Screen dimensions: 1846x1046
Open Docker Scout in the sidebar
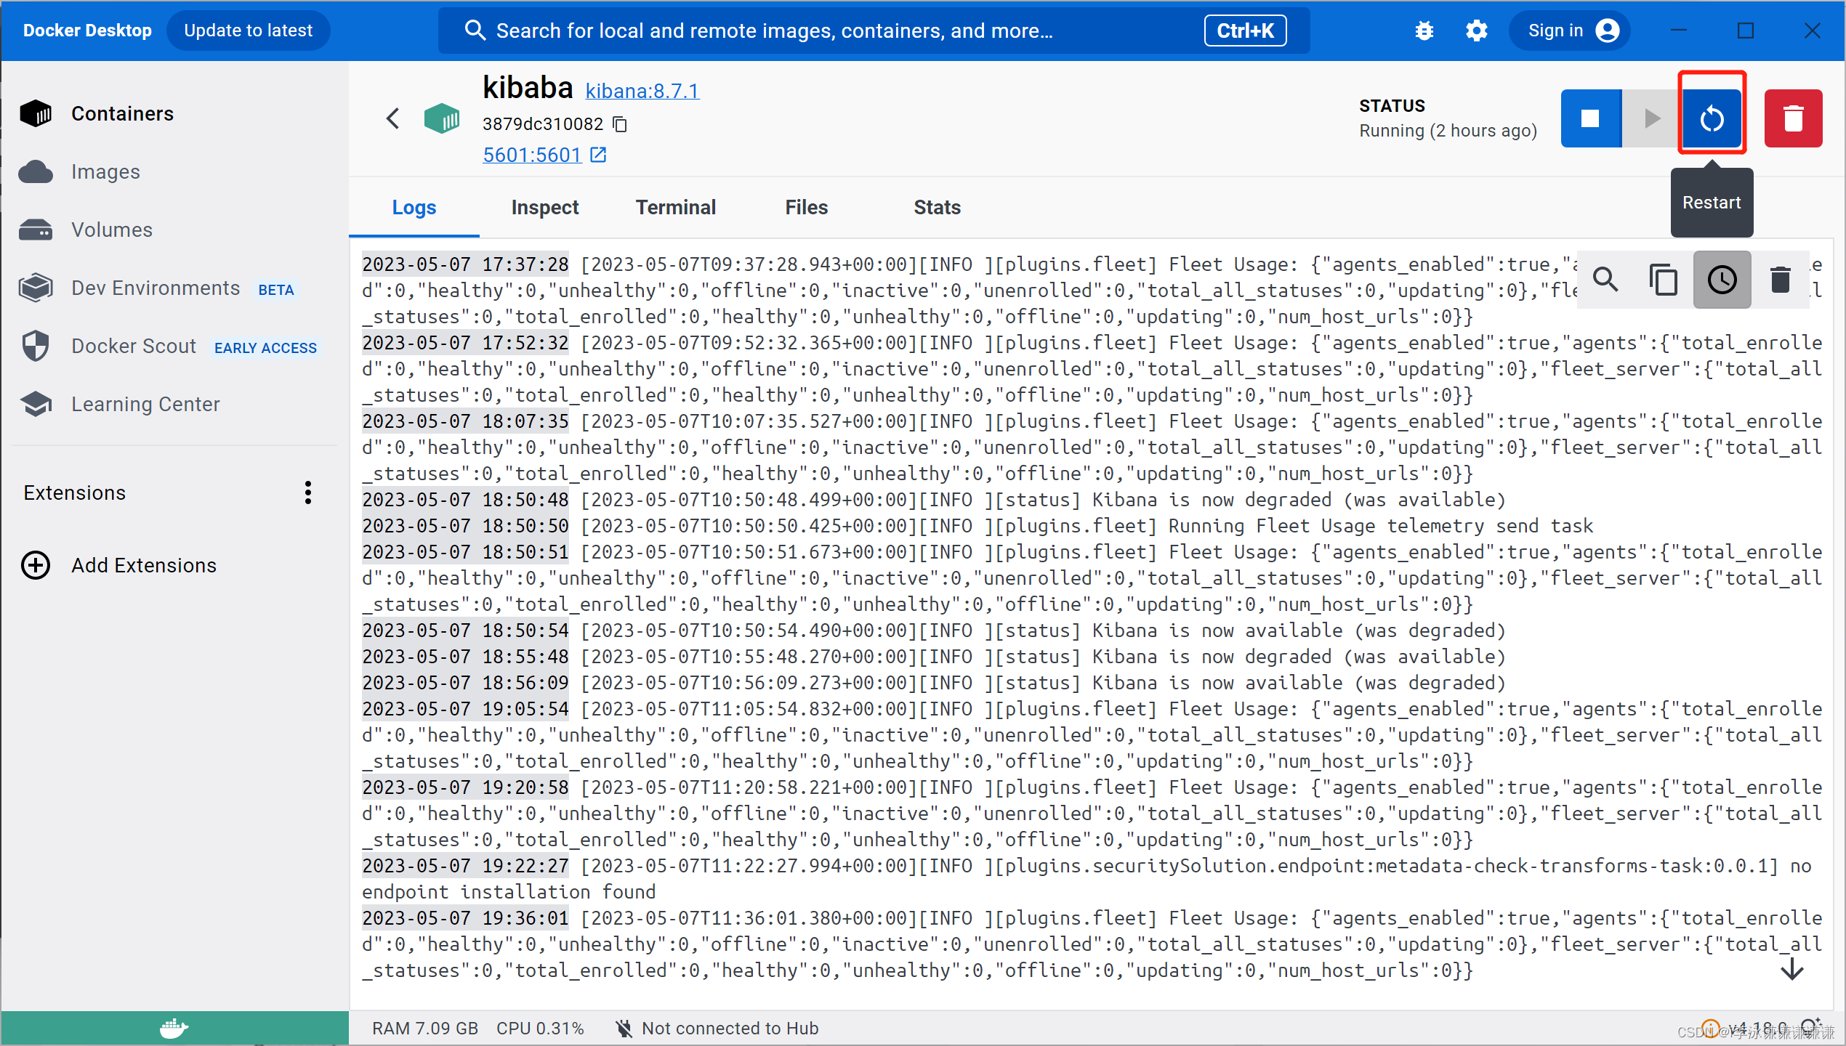point(134,346)
